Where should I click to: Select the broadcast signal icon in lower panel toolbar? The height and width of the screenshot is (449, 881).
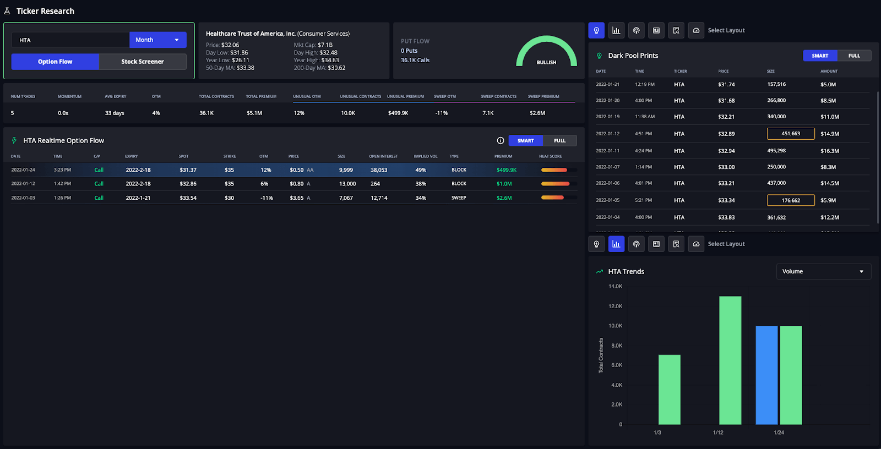point(637,244)
